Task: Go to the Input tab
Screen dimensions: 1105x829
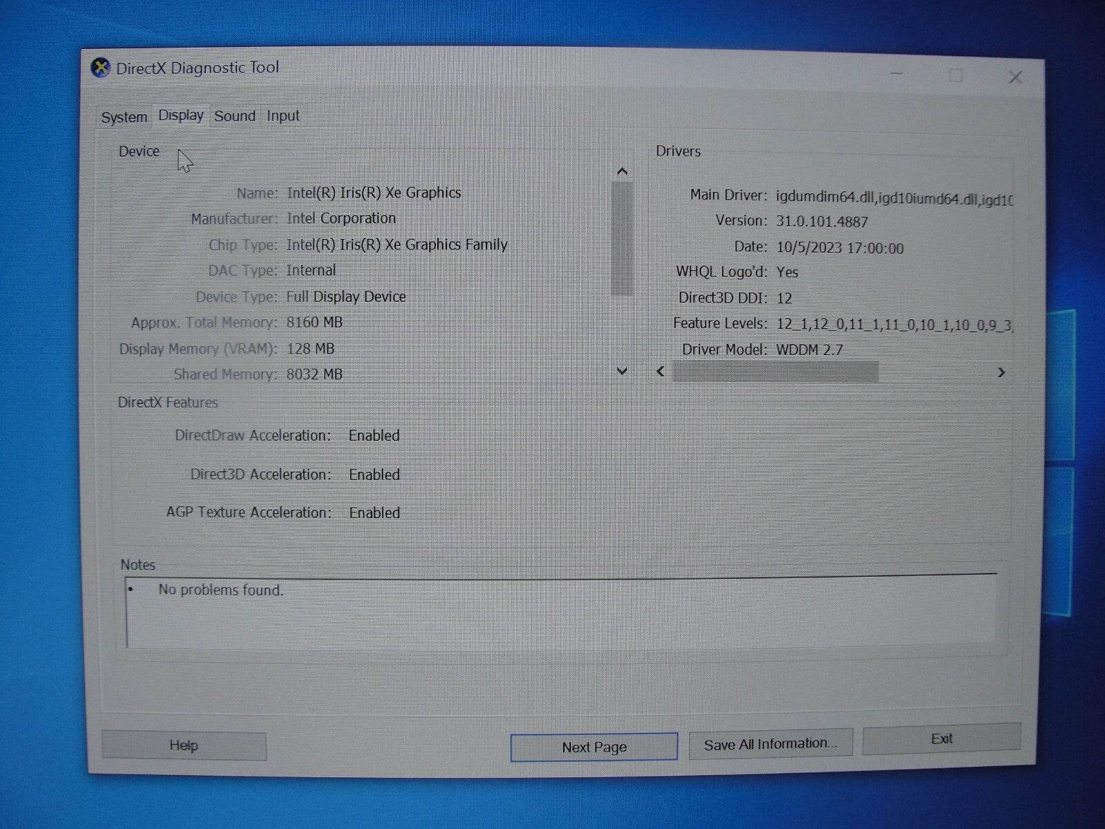Action: coord(283,116)
